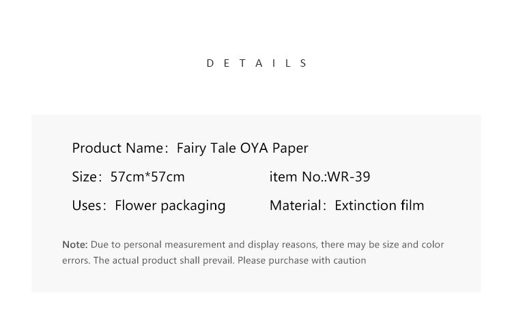This screenshot has width=512, height=336.
Task: Click the bold Note: label
Action: click(x=75, y=245)
